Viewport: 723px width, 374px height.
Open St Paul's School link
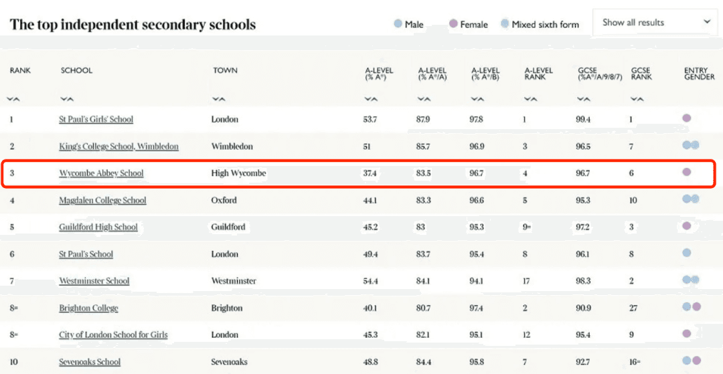[x=86, y=254]
